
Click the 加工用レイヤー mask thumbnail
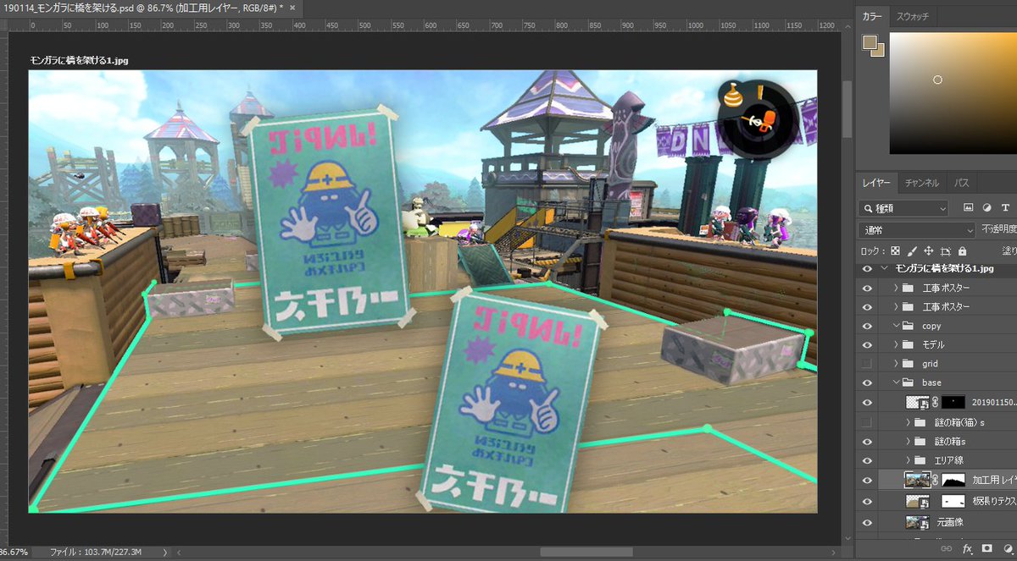coord(955,480)
